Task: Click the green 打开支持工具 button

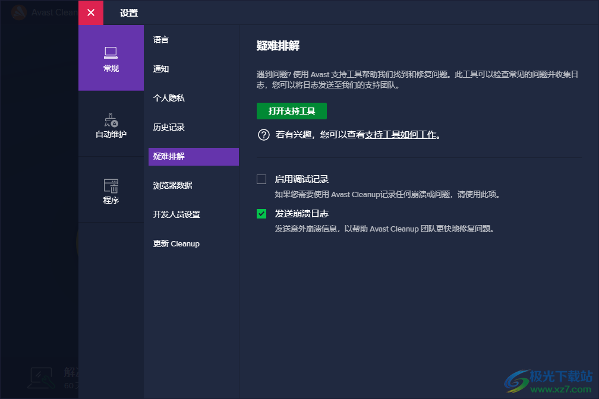Action: 291,111
